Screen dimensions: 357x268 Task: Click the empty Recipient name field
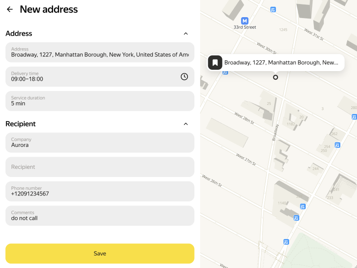pos(100,167)
